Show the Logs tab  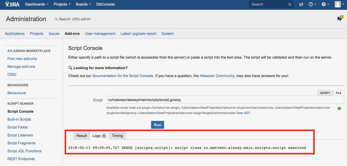99,136
